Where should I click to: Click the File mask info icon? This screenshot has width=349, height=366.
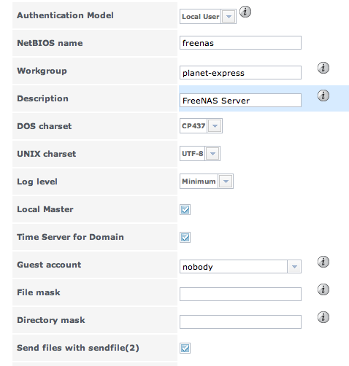tap(323, 289)
